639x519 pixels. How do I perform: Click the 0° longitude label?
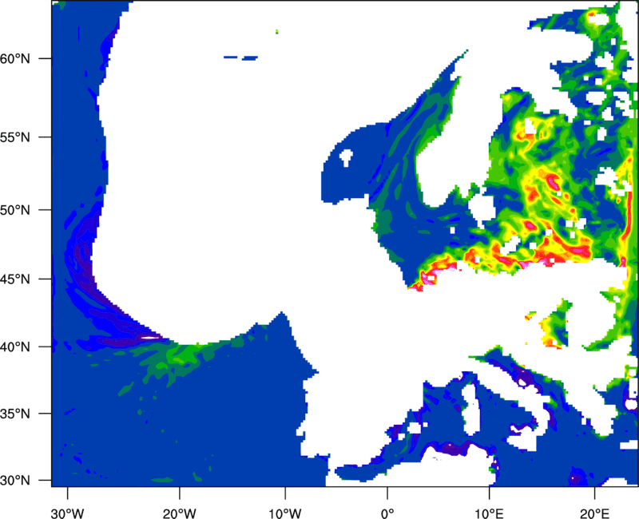(387, 513)
